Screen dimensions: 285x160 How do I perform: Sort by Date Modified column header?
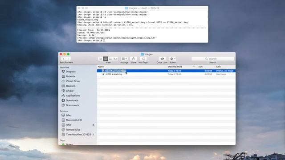[x=181, y=67]
